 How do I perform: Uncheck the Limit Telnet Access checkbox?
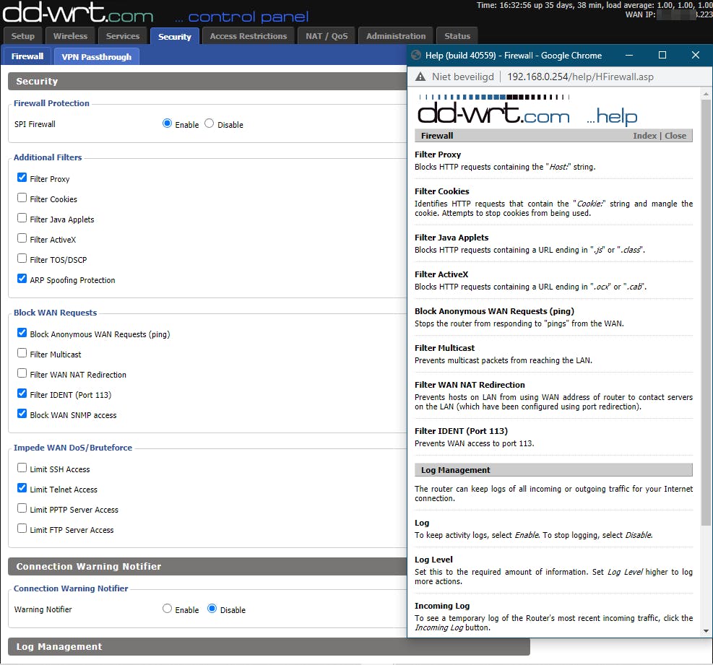click(22, 488)
